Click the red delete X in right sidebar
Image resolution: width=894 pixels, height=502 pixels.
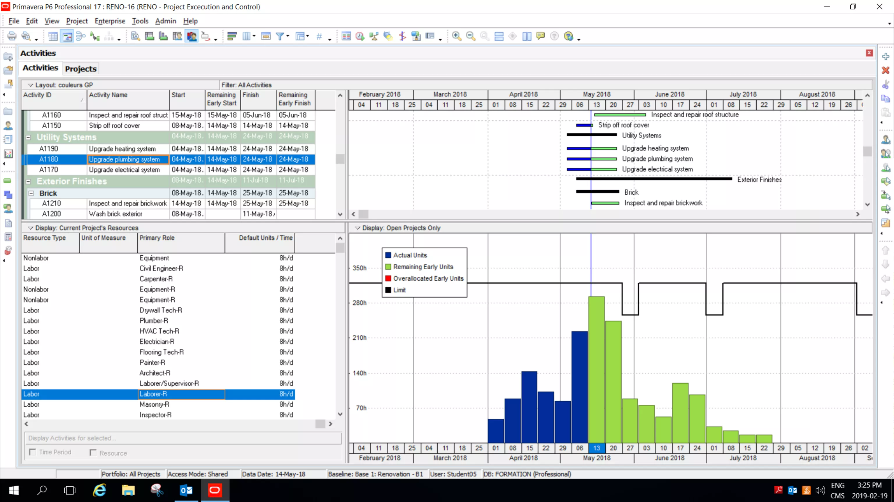(885, 70)
